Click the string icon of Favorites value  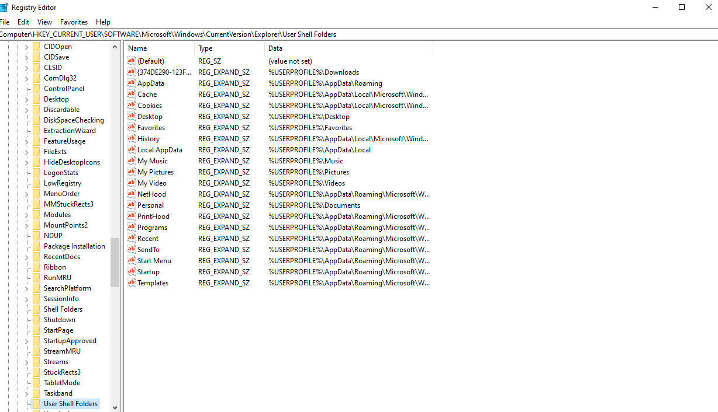pyautogui.click(x=132, y=127)
